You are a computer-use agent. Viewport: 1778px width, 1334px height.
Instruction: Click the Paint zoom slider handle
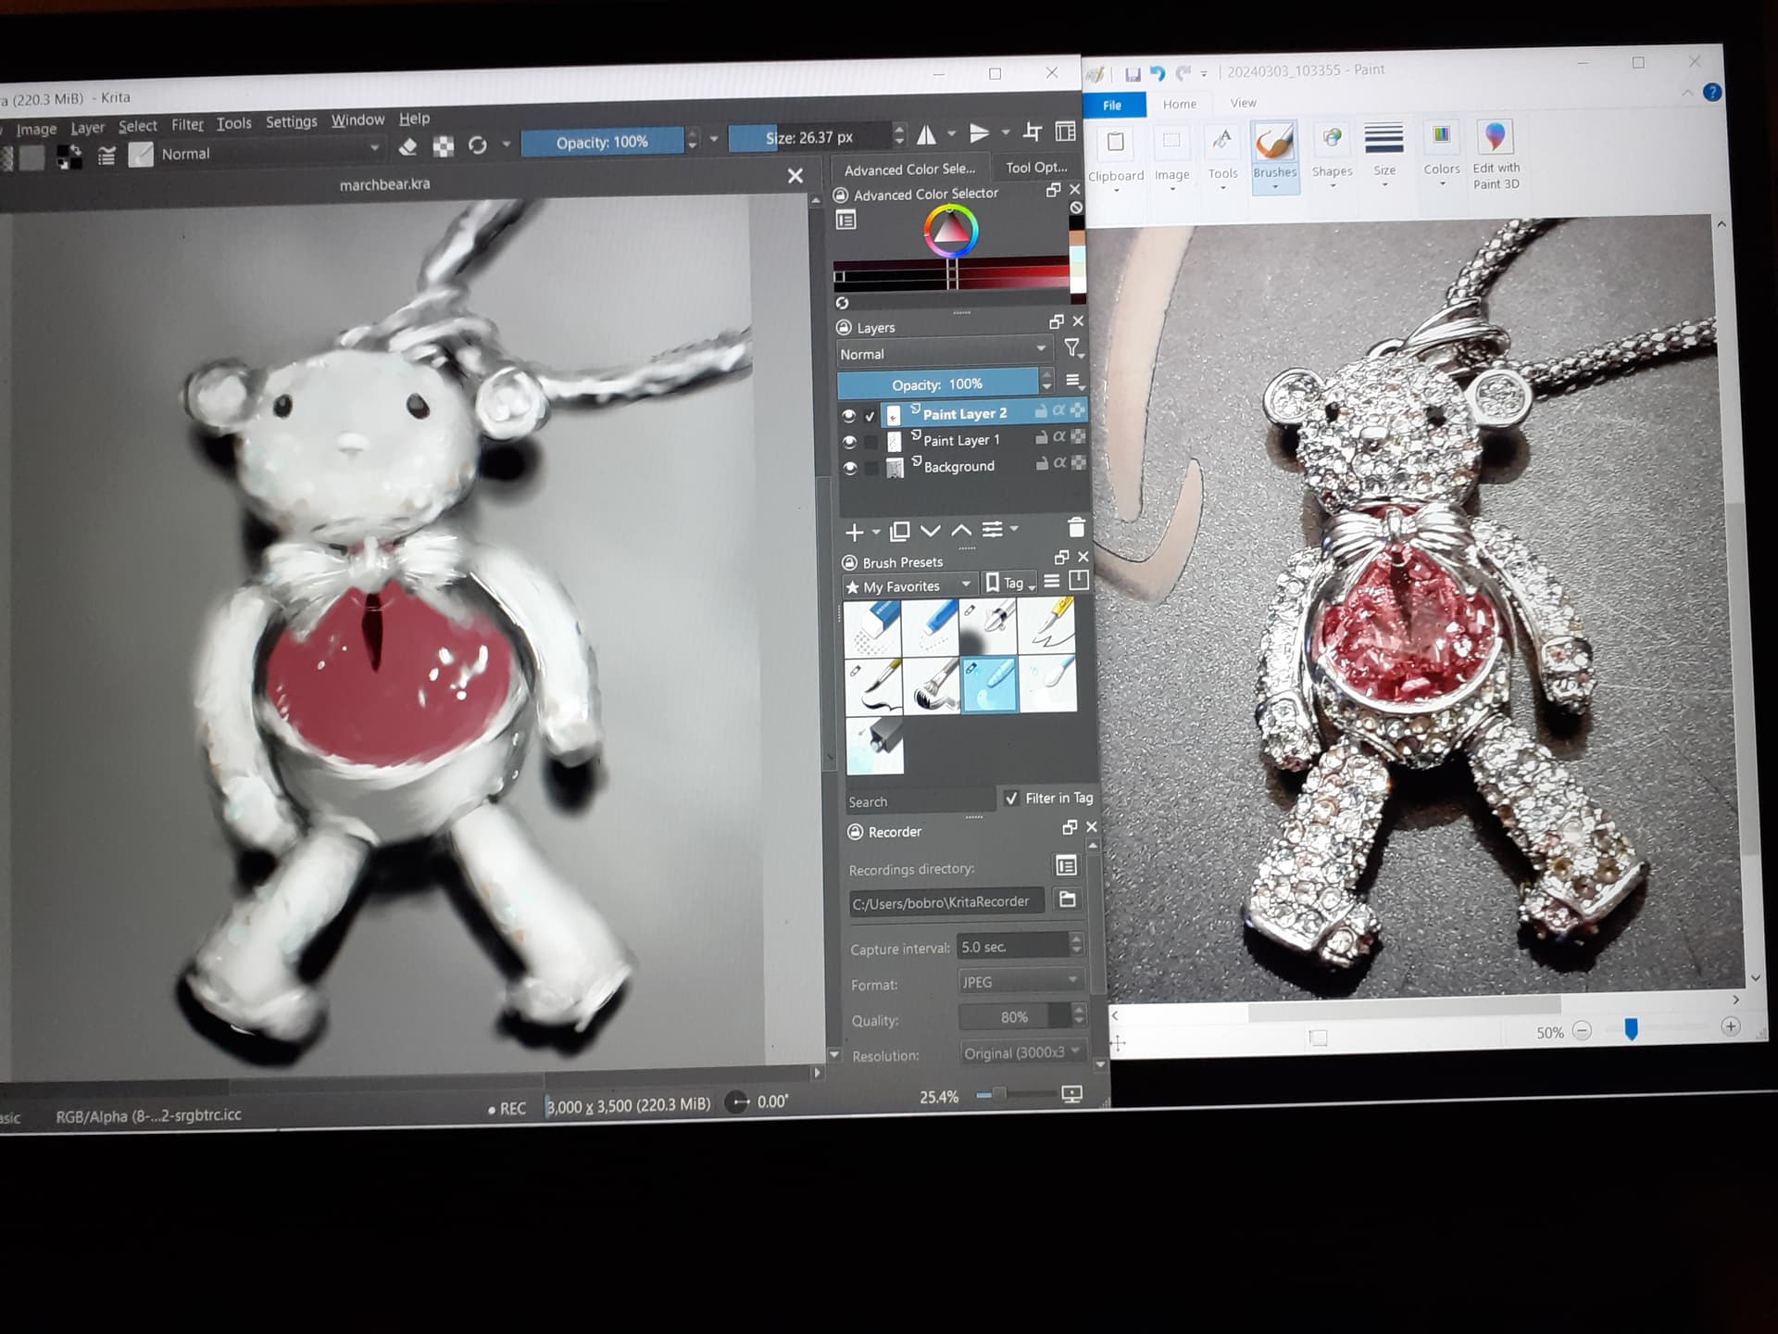coord(1631,1029)
